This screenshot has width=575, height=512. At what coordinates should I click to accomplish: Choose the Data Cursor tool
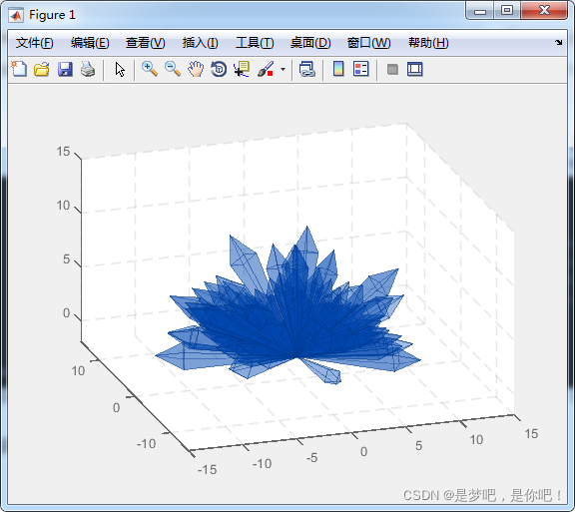click(x=242, y=69)
